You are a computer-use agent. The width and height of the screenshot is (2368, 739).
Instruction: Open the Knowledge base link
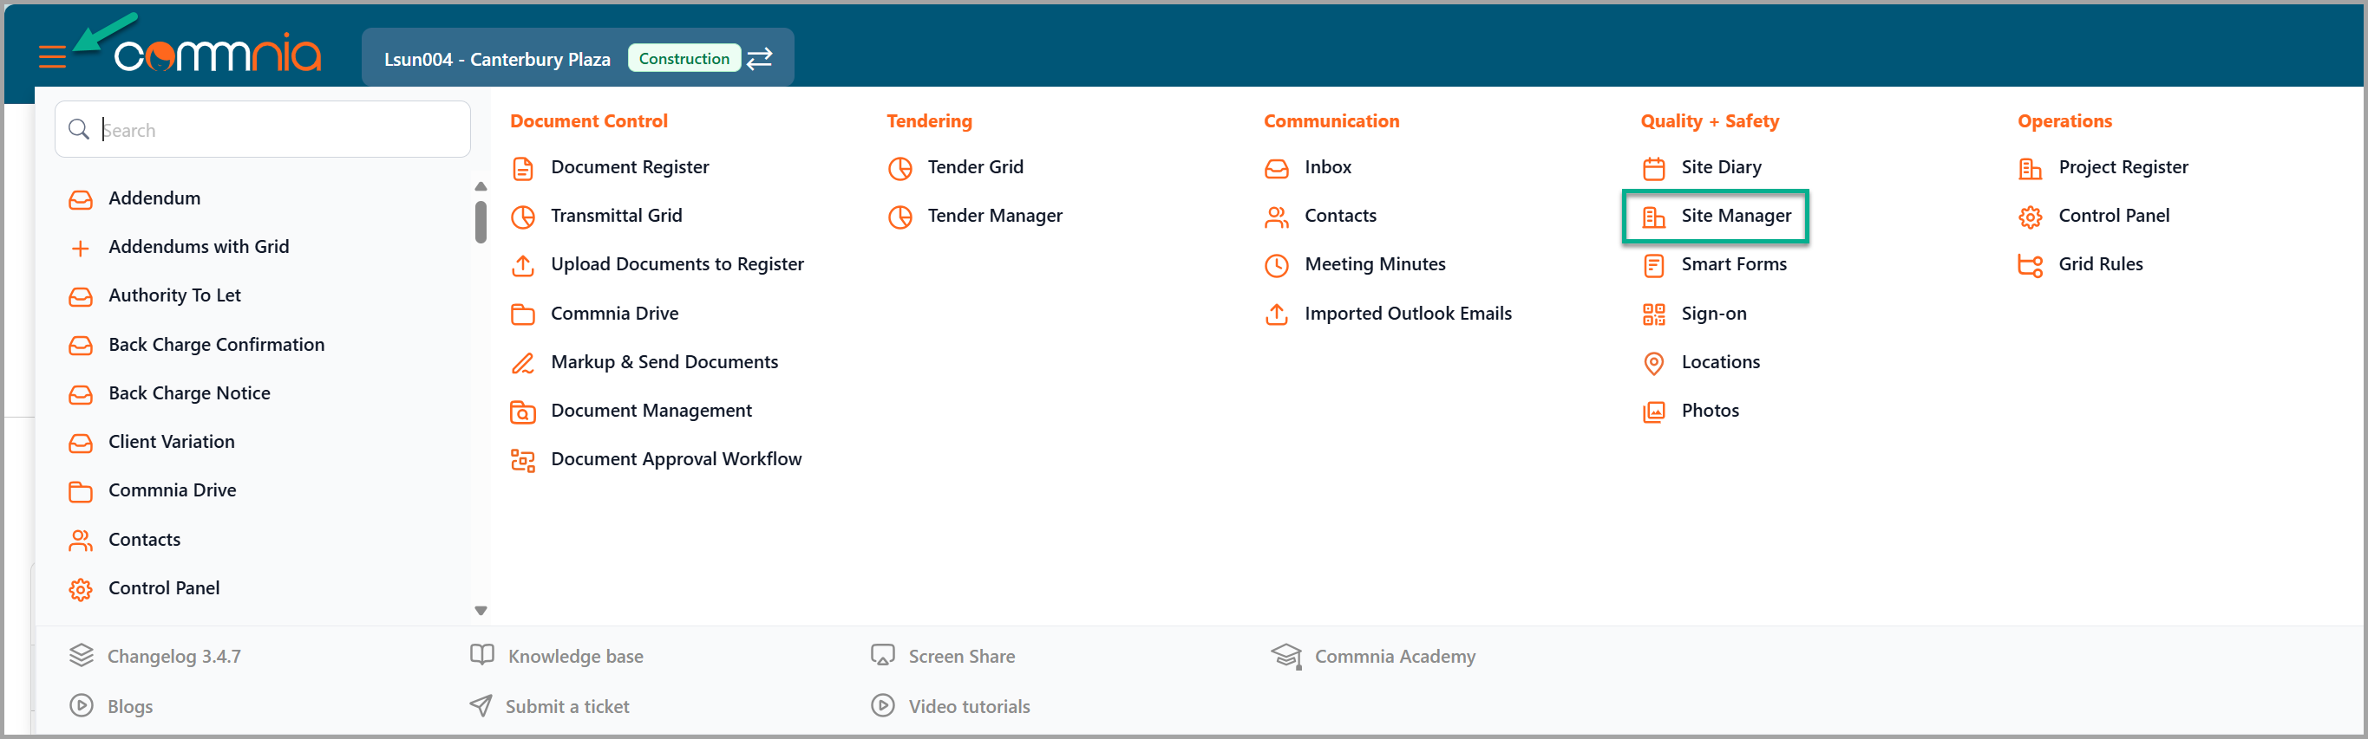coord(575,657)
